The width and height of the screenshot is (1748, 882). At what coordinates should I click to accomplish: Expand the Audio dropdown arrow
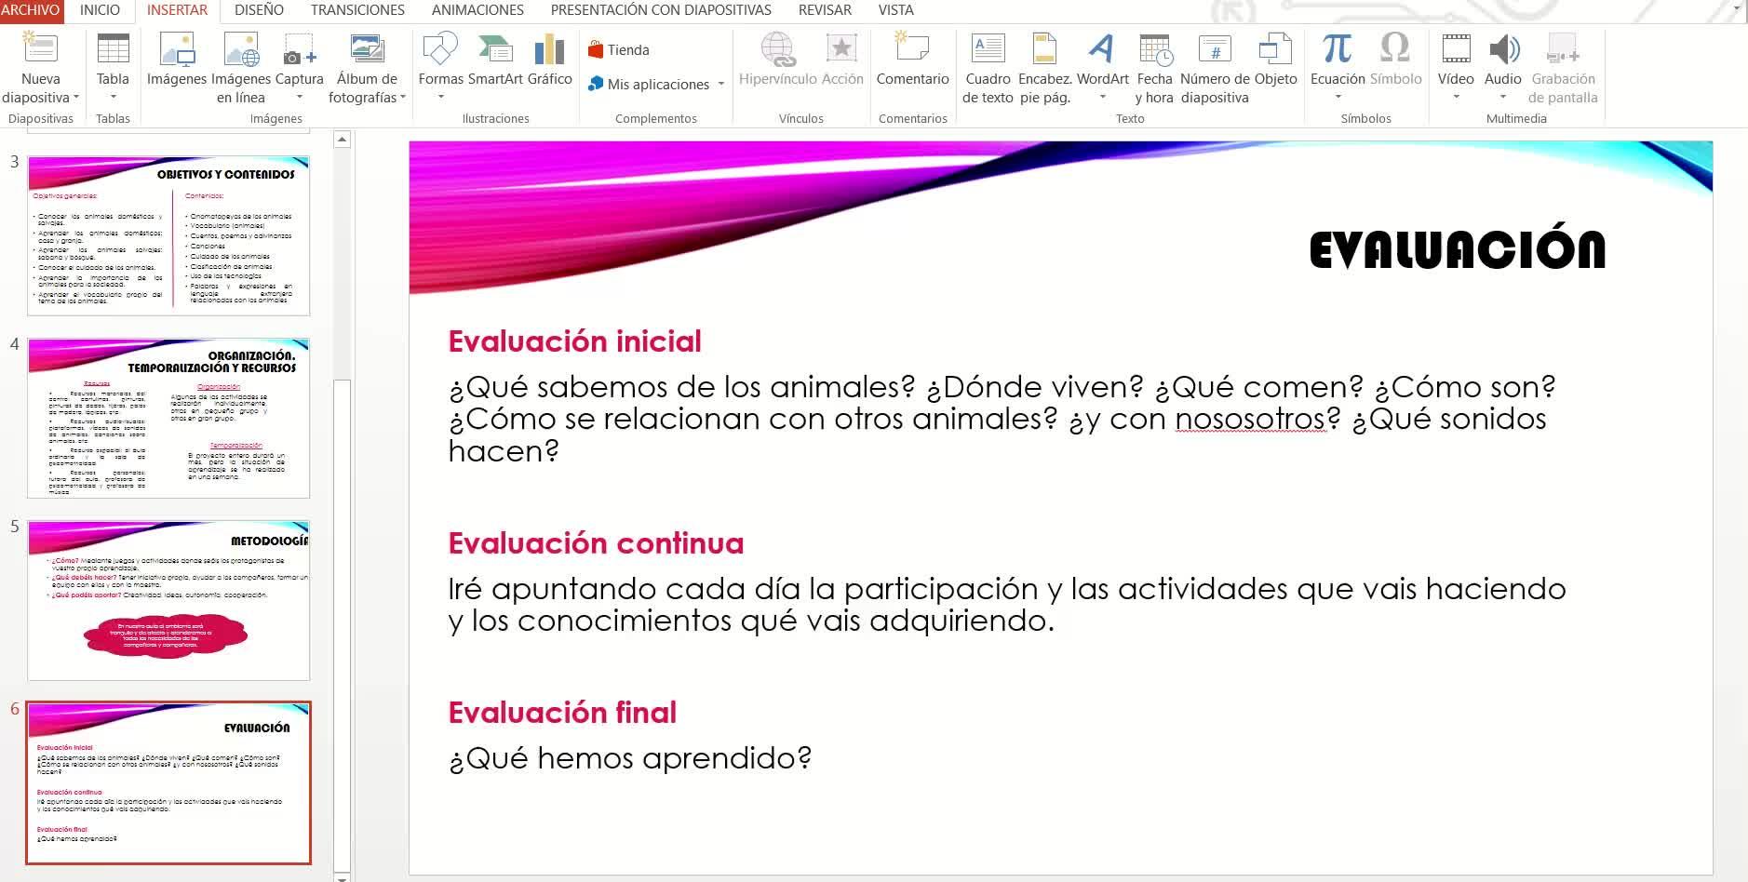pos(1503,98)
